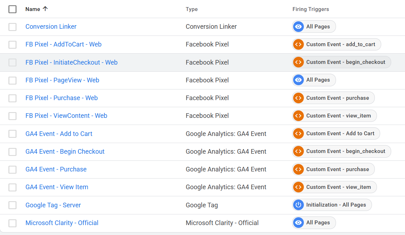Check the GA4 Event - Purchase row checkbox
Screen dimensions: 405x235
[x=12, y=169]
